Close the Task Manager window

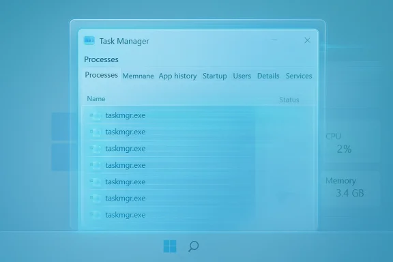307,40
